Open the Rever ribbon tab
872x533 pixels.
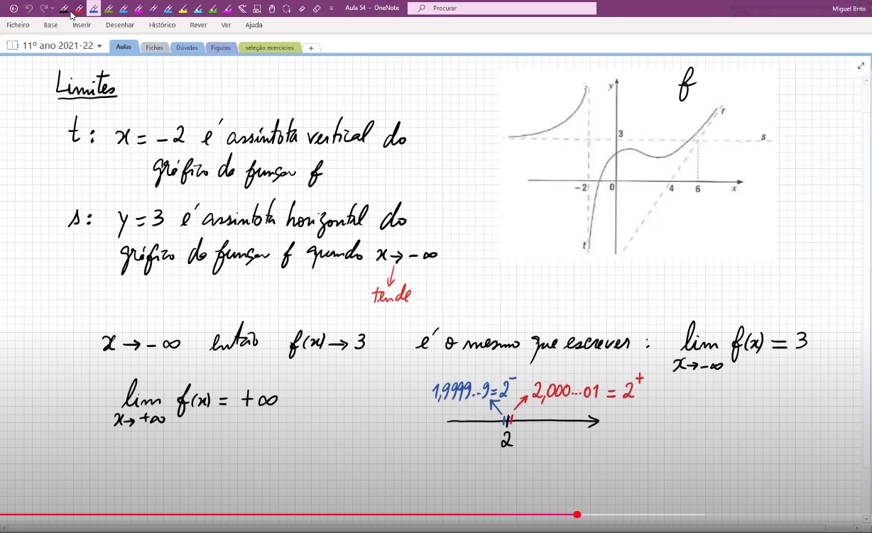coord(198,25)
